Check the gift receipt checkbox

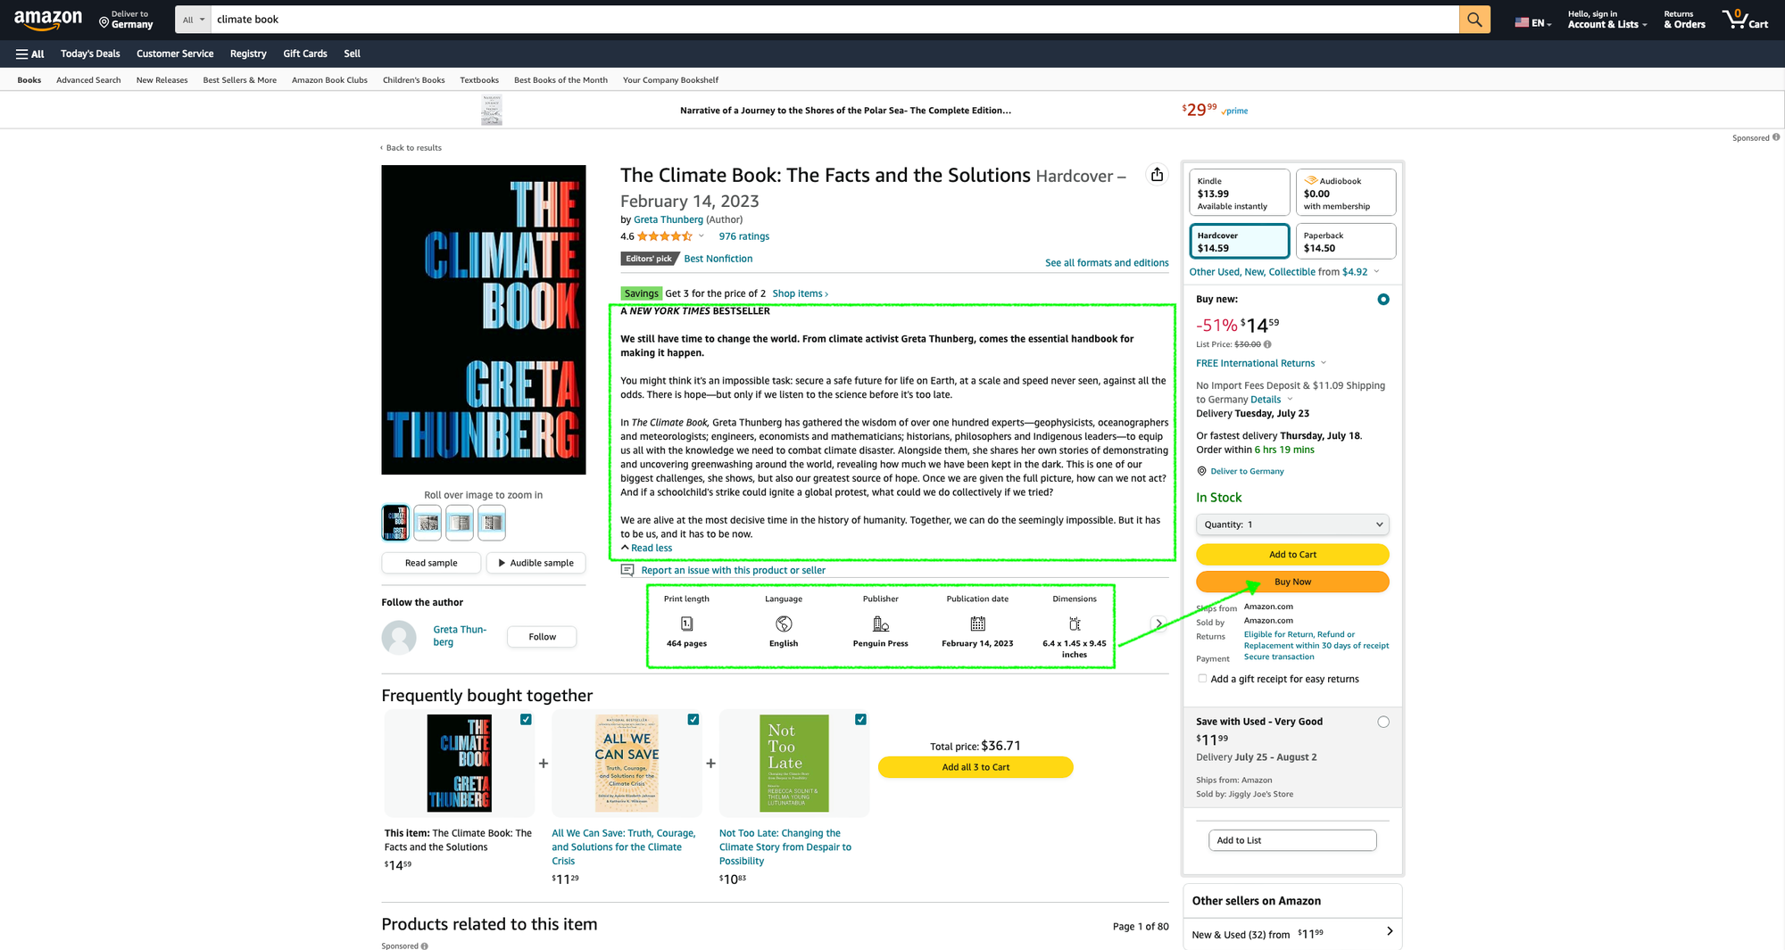(x=1202, y=679)
